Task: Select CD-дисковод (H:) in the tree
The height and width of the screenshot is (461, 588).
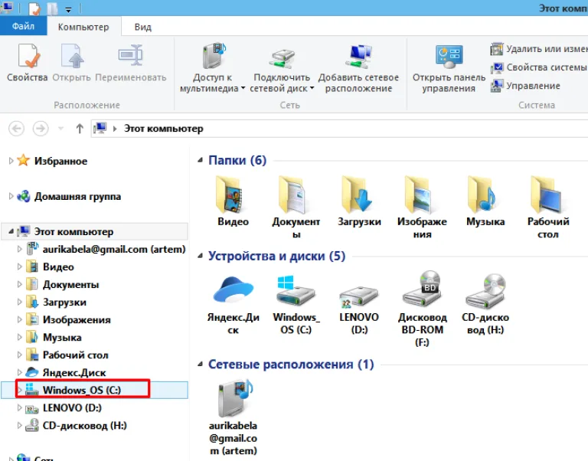Action: coord(85,425)
